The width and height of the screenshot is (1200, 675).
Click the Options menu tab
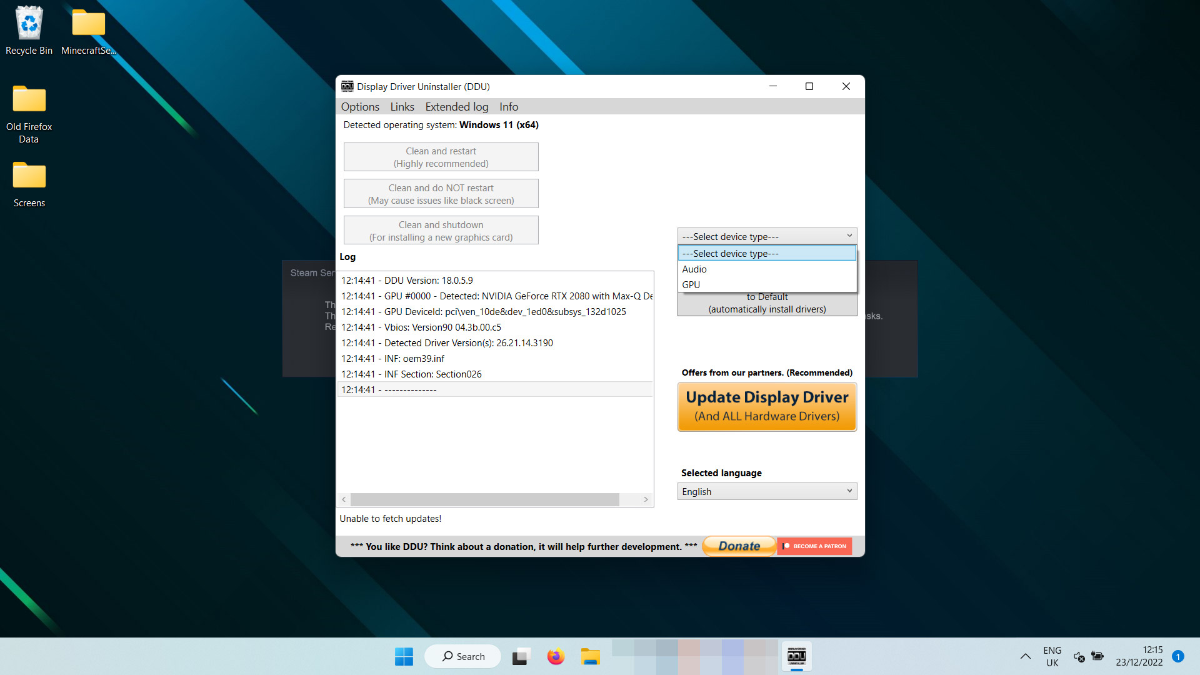click(x=360, y=106)
